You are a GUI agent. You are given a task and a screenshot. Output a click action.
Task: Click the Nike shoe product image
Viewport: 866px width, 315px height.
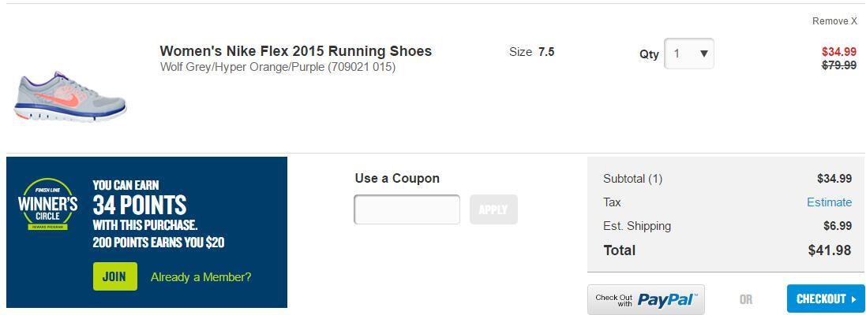[70, 98]
